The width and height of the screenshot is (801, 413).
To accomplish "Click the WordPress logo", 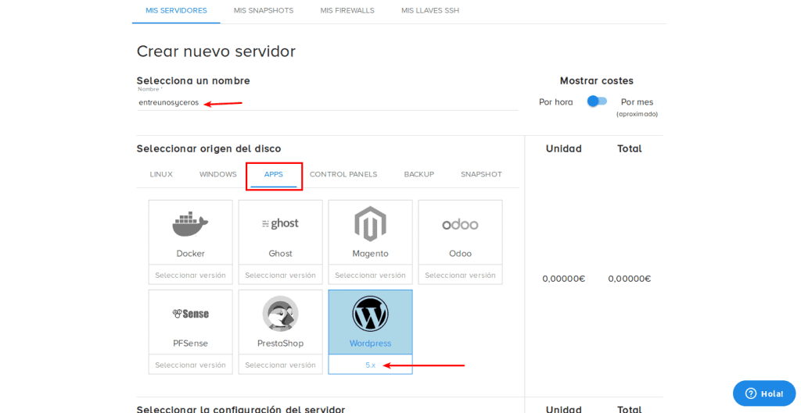I will point(370,314).
